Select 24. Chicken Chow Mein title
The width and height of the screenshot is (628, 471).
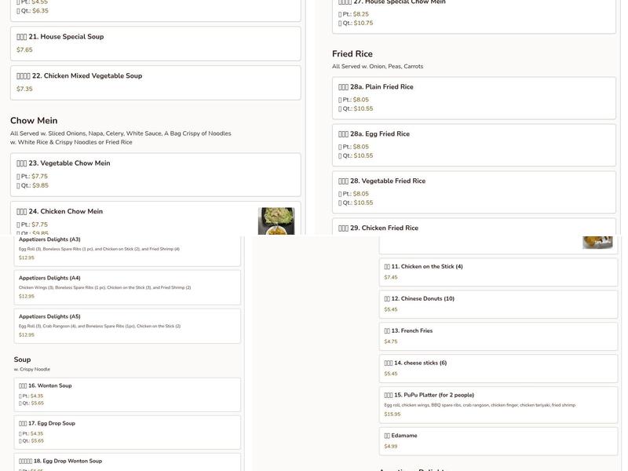coord(75,211)
